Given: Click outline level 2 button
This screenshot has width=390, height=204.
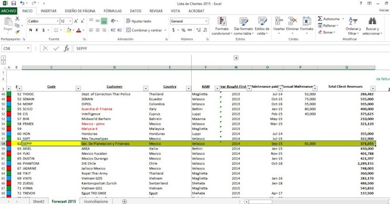Looking at the screenshot, I should click(x=3, y=62).
